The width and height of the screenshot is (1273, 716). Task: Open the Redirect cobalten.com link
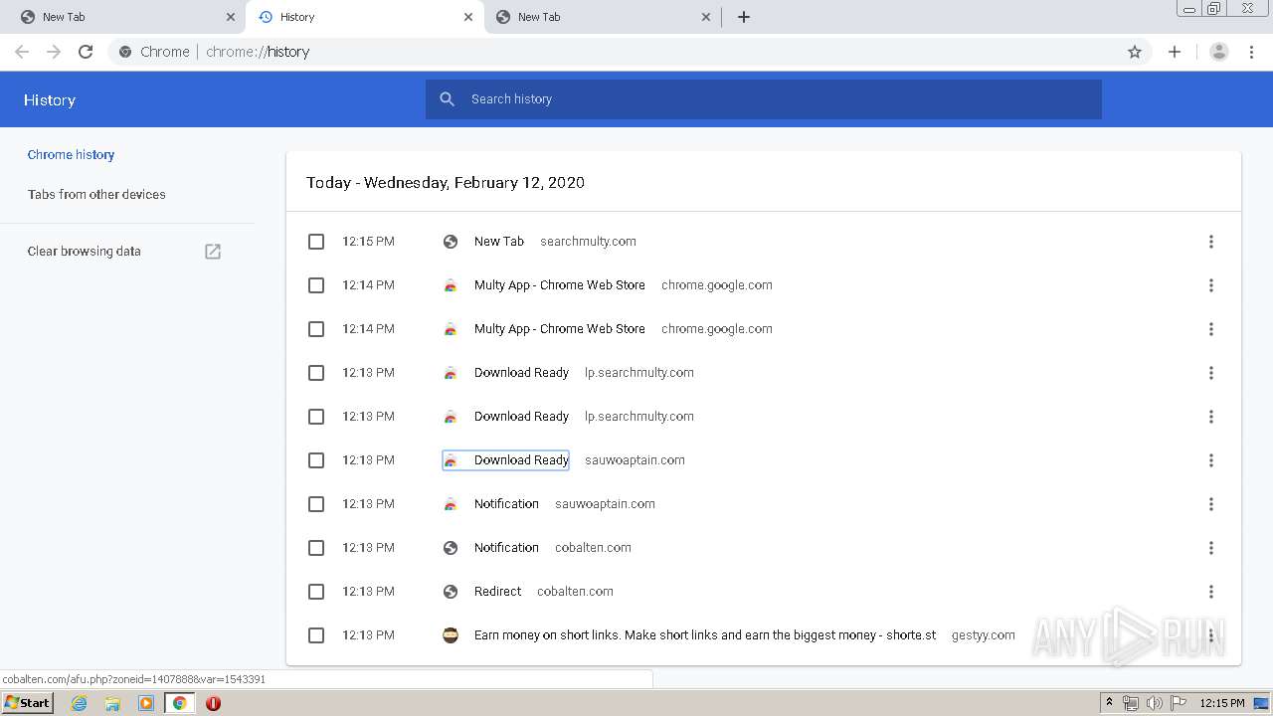497,592
